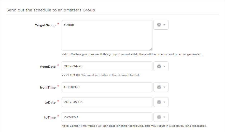Open dropdown arrow next to TargetGroup gear
The height and width of the screenshot is (132, 225).
pyautogui.click(x=164, y=25)
